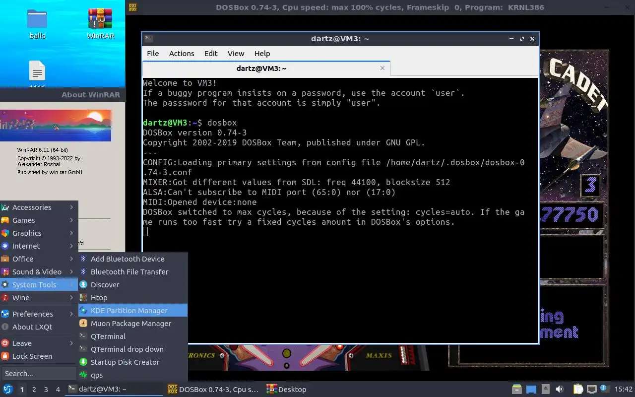The image size is (635, 397).
Task: Click the file archive tray icon
Action: 517,390
